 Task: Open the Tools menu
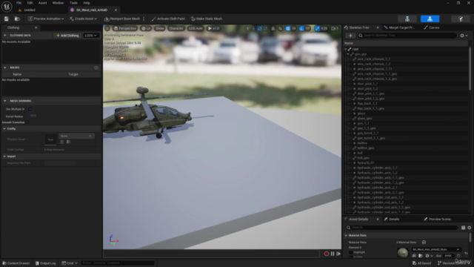pos(73,3)
